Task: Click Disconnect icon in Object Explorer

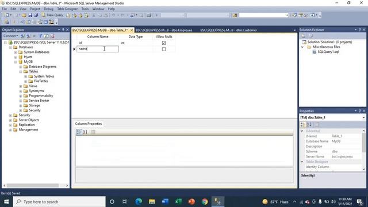Action: pos(28,36)
